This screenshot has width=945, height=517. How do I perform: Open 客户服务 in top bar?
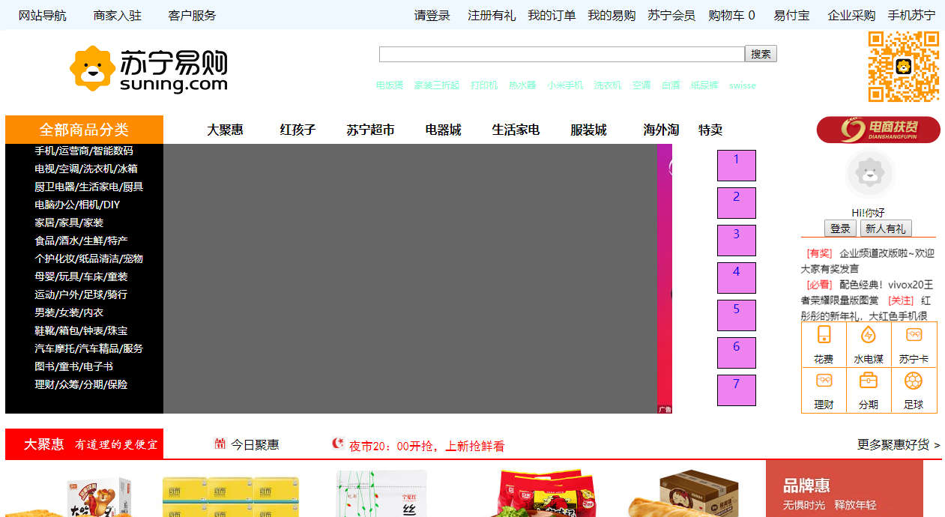192,15
